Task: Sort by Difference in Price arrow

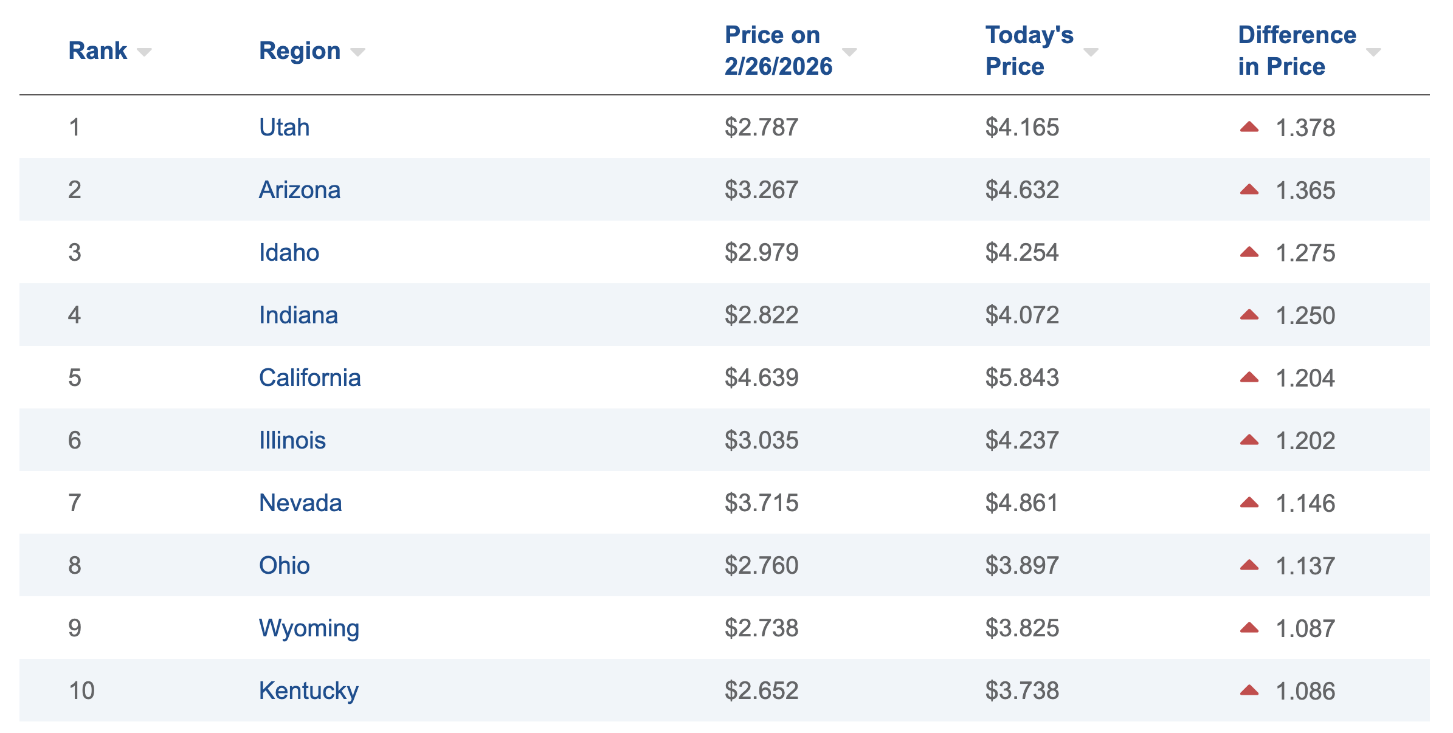Action: 1373,52
